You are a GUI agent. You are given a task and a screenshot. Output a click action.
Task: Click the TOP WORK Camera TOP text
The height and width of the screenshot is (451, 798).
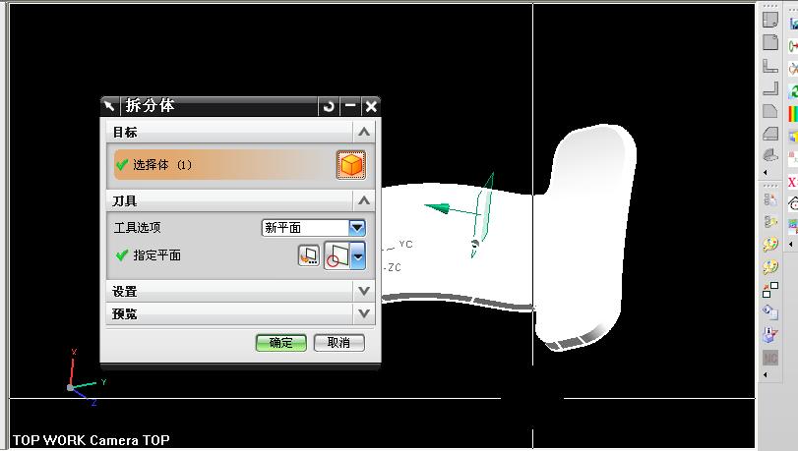tap(92, 440)
